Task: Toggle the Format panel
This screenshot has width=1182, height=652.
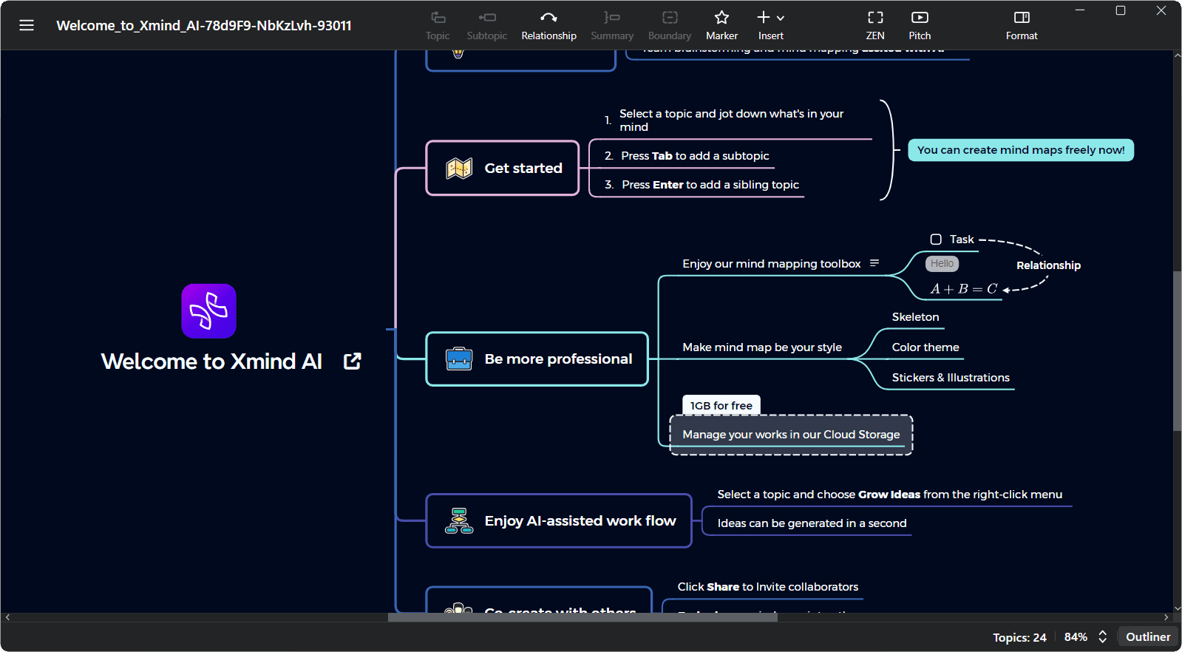Action: [1022, 25]
